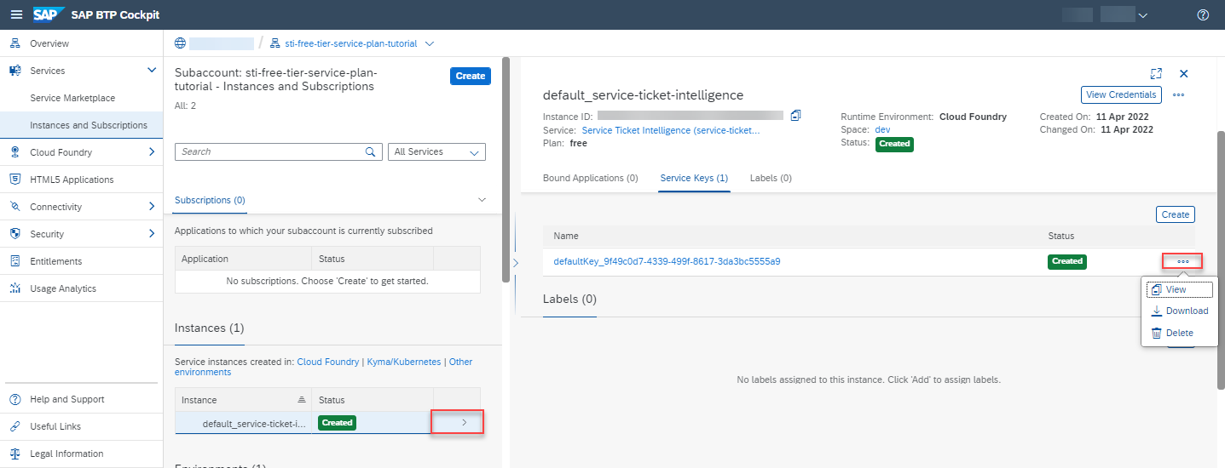Click the Useful Links chain icon
This screenshot has width=1225, height=468.
[x=14, y=426]
